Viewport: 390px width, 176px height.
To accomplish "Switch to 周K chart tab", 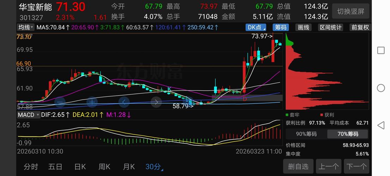I will [104, 167].
